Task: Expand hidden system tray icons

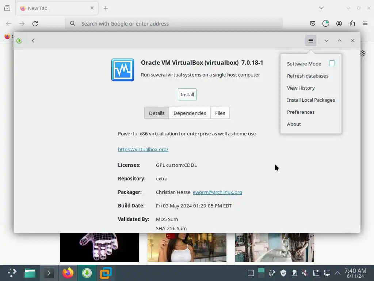Action: point(337,273)
